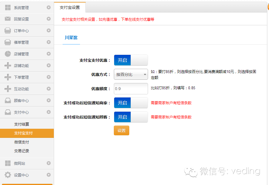Expand 下单管理 with its arrow
This screenshot has height=185, width=269.
tap(49, 77)
